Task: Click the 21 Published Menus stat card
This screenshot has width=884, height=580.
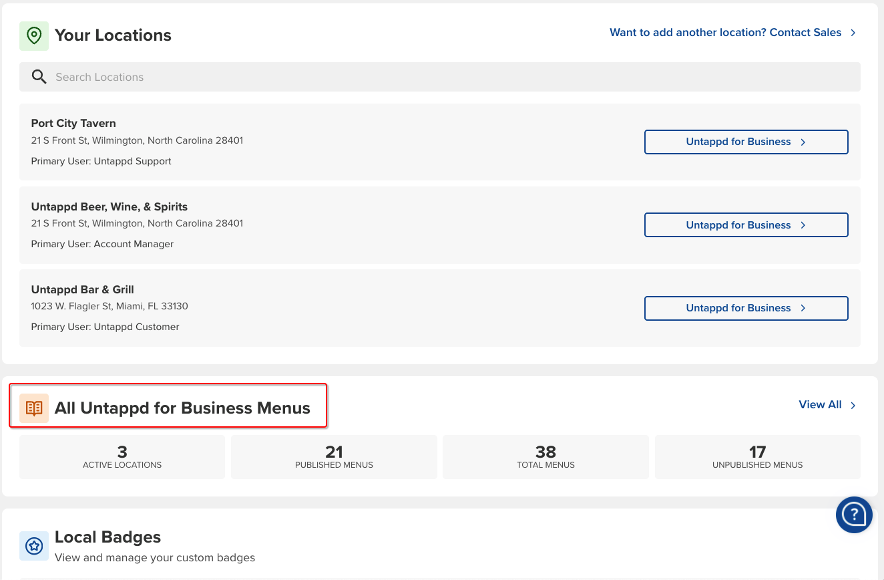Action: pos(334,457)
